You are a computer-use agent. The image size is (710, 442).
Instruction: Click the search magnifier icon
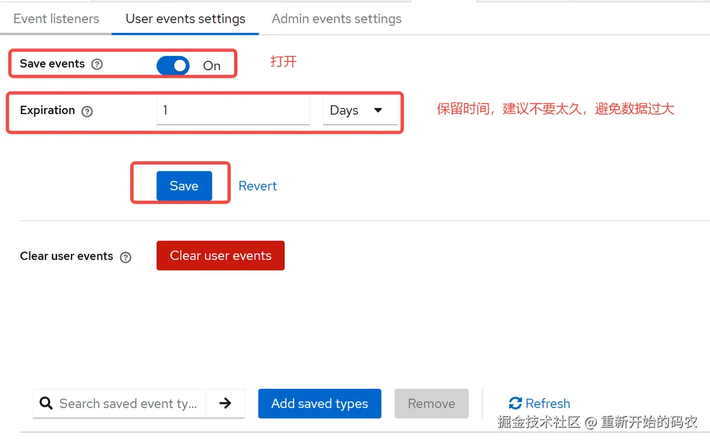tap(47, 403)
